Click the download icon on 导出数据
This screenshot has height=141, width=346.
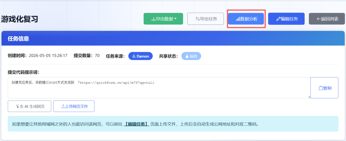[153, 19]
